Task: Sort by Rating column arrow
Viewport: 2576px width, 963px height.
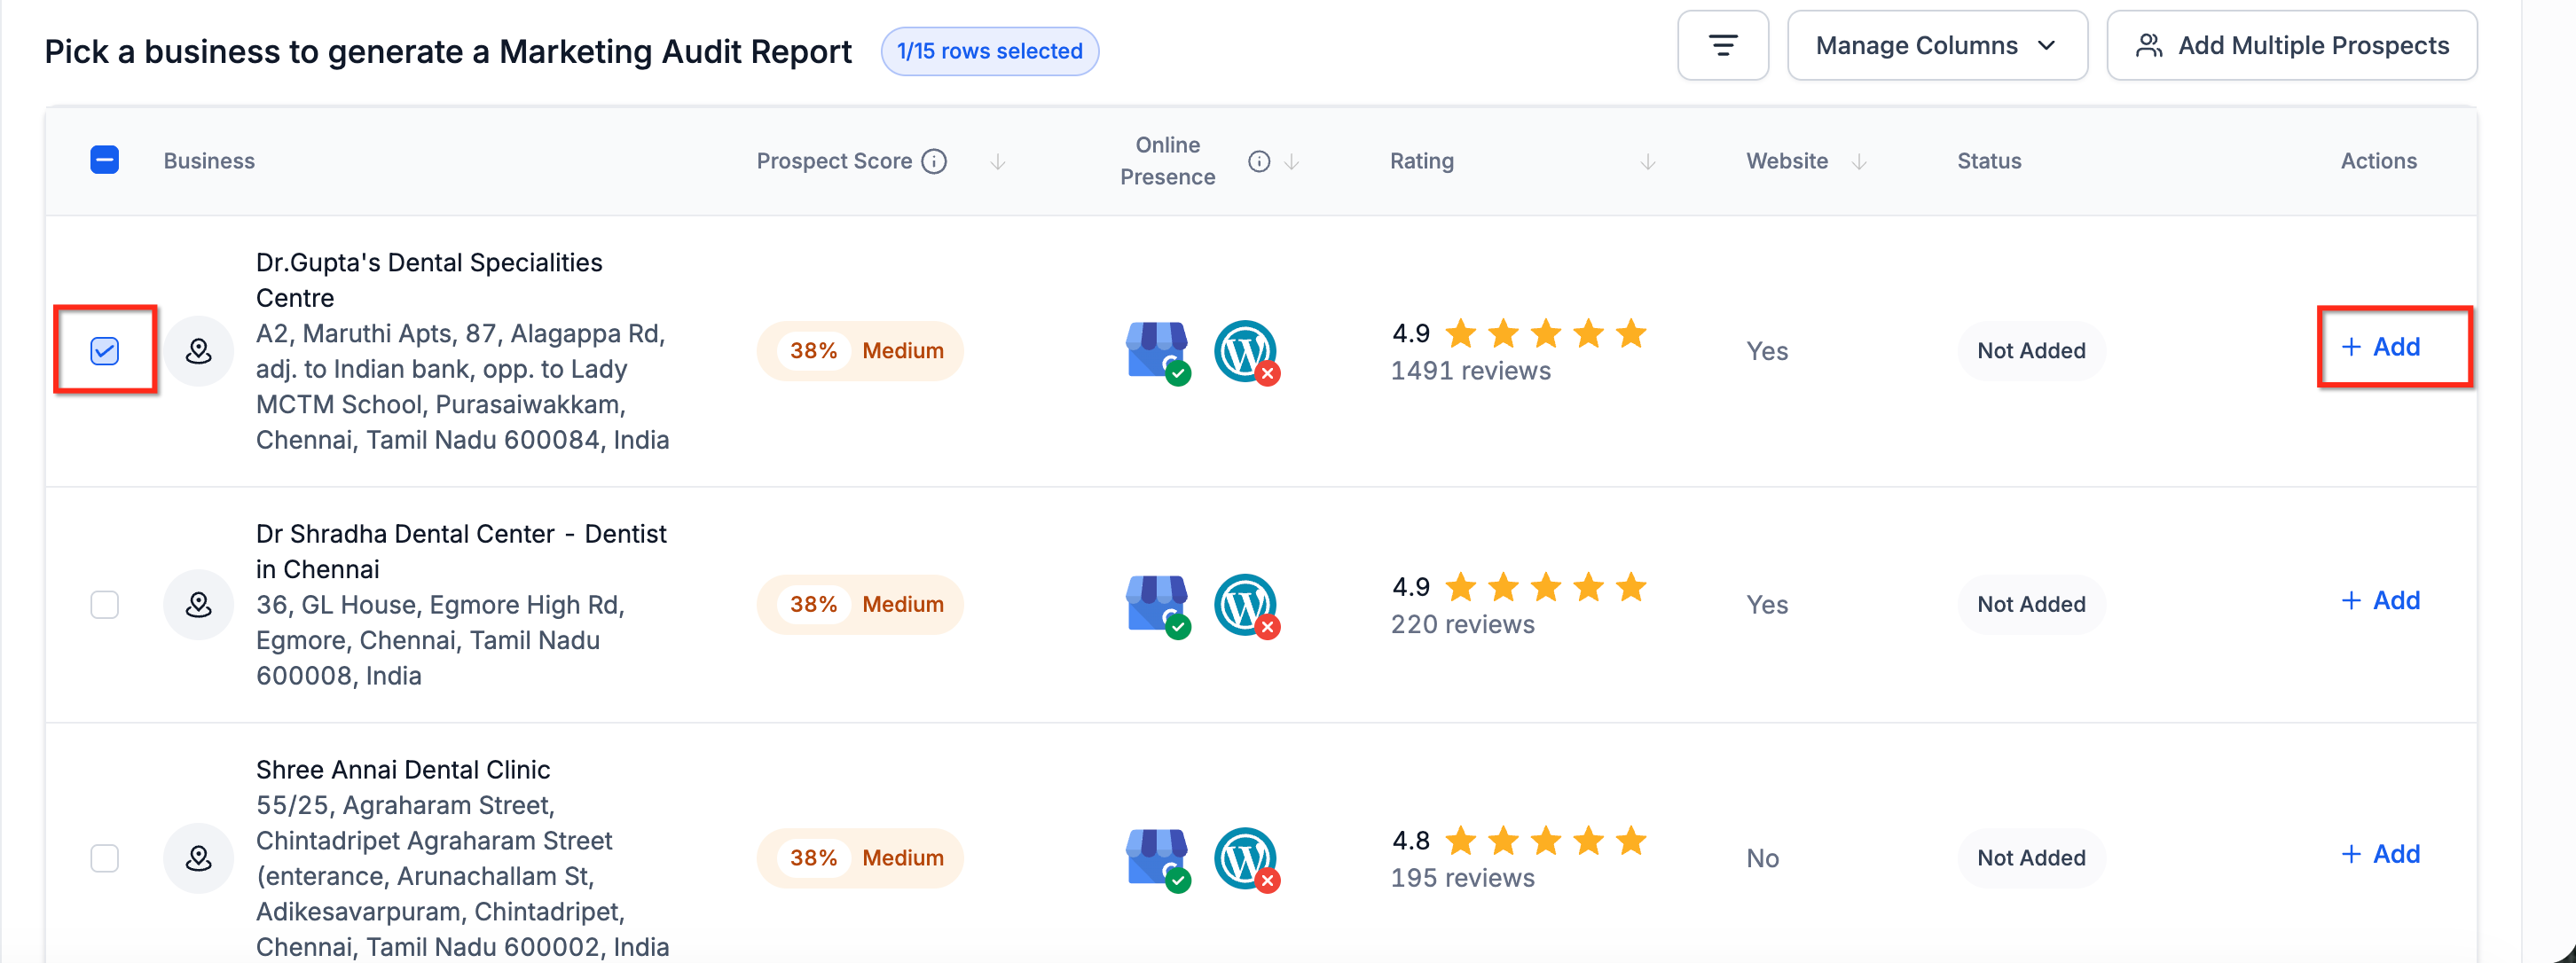Action: pyautogui.click(x=1648, y=162)
